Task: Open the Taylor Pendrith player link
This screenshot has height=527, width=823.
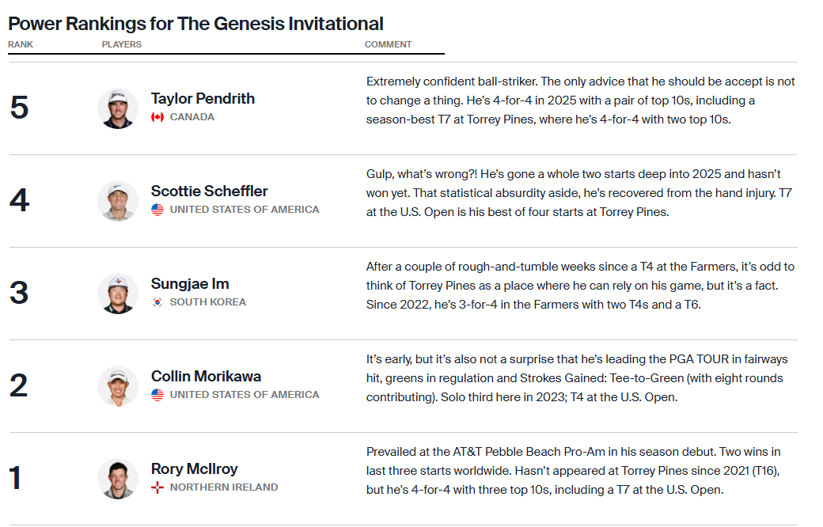Action: coord(203,99)
